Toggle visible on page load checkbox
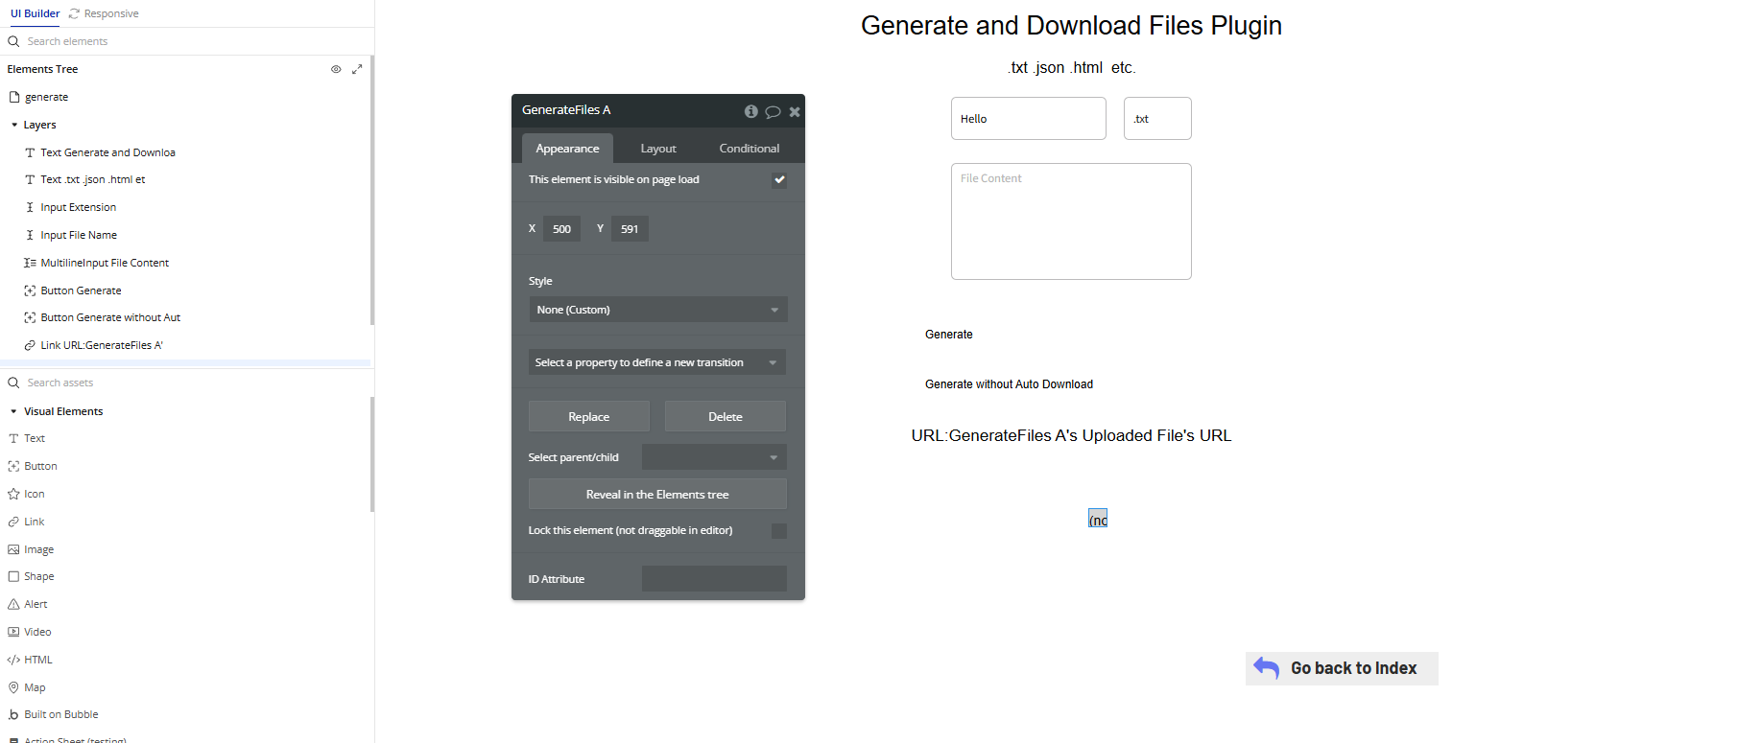Image resolution: width=1738 pixels, height=743 pixels. click(x=779, y=179)
